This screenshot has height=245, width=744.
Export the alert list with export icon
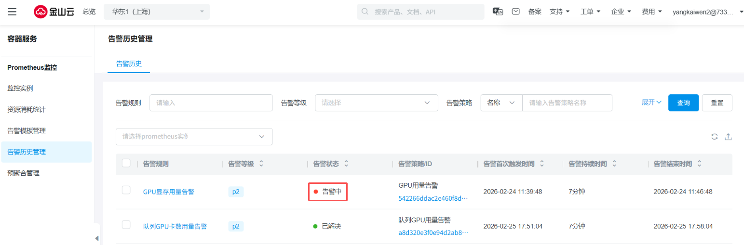pyautogui.click(x=728, y=137)
